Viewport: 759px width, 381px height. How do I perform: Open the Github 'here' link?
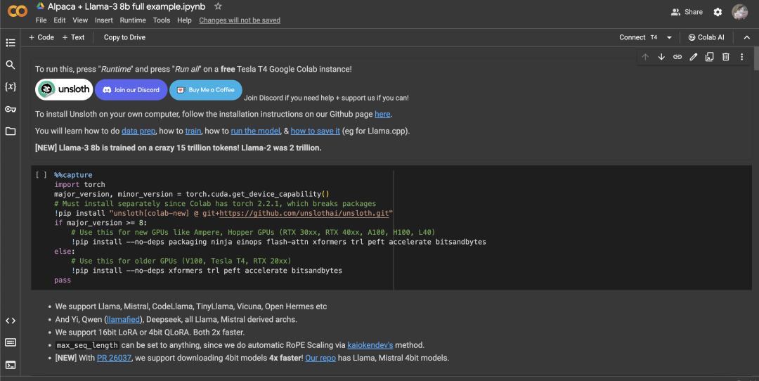point(382,115)
